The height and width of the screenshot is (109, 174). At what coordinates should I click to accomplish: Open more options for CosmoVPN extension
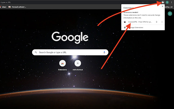(162, 22)
